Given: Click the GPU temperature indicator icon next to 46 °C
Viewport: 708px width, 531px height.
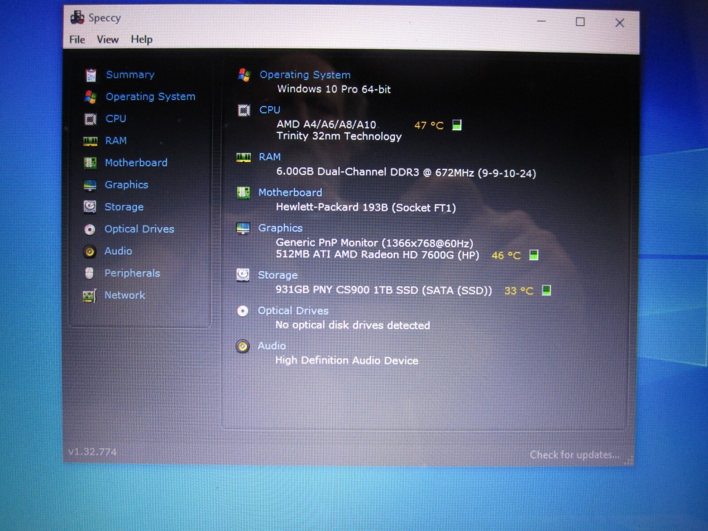Looking at the screenshot, I should tap(534, 255).
